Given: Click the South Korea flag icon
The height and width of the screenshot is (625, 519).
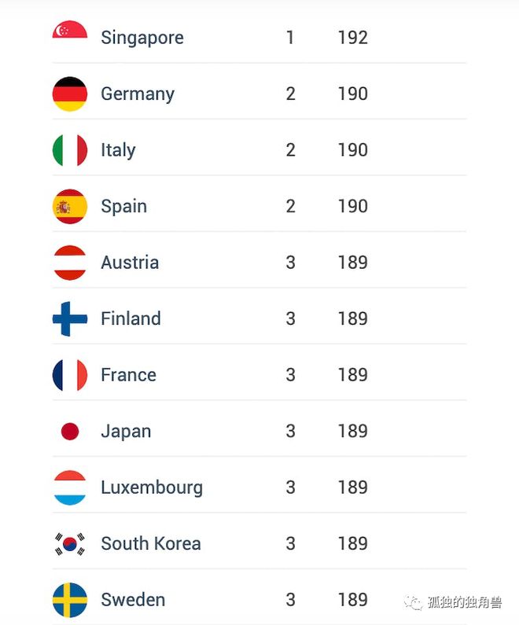Looking at the screenshot, I should pos(70,544).
